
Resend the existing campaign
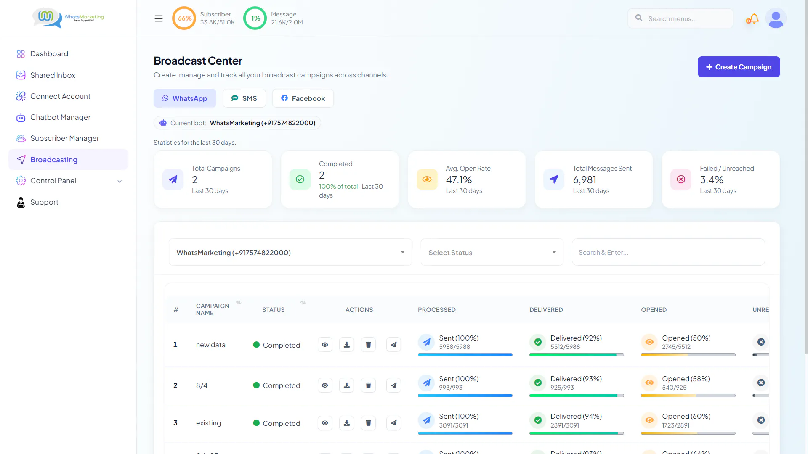click(393, 423)
